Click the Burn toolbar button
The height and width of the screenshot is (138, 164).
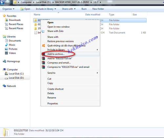tap(84, 9)
